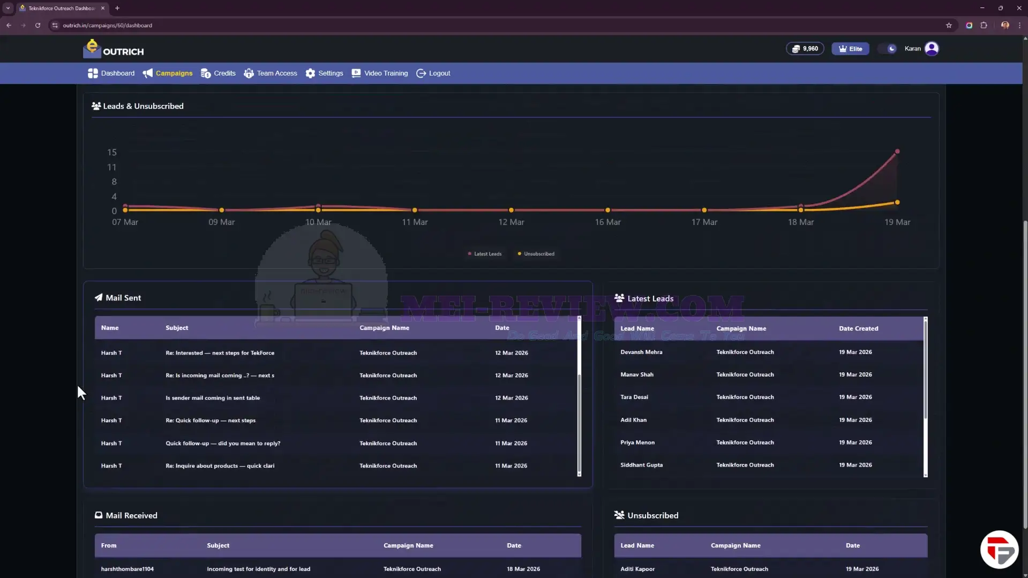Click the red floating chat widget icon
Image resolution: width=1028 pixels, height=578 pixels.
point(999,550)
